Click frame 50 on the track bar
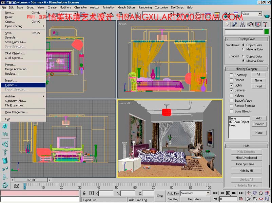272x203 pixels. (117, 186)
